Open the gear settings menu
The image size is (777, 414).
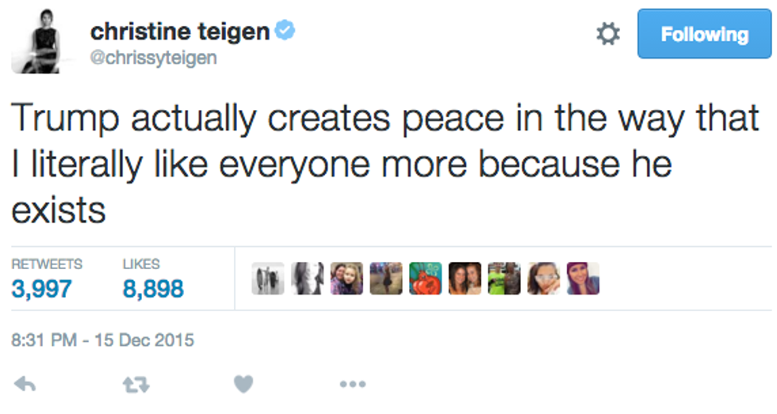point(607,35)
